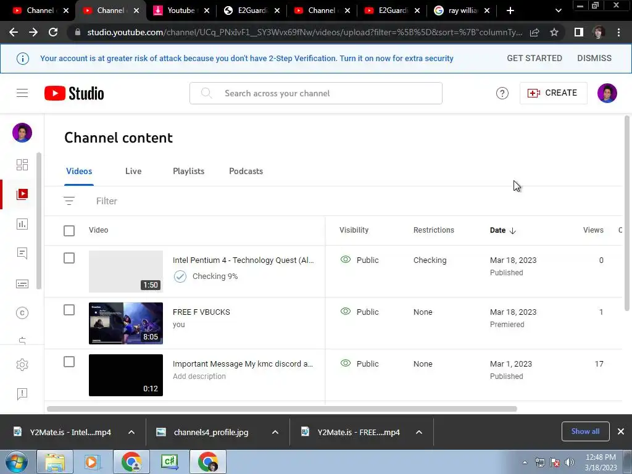Open the account avatar in Studio header
This screenshot has width=632, height=474.
click(607, 93)
